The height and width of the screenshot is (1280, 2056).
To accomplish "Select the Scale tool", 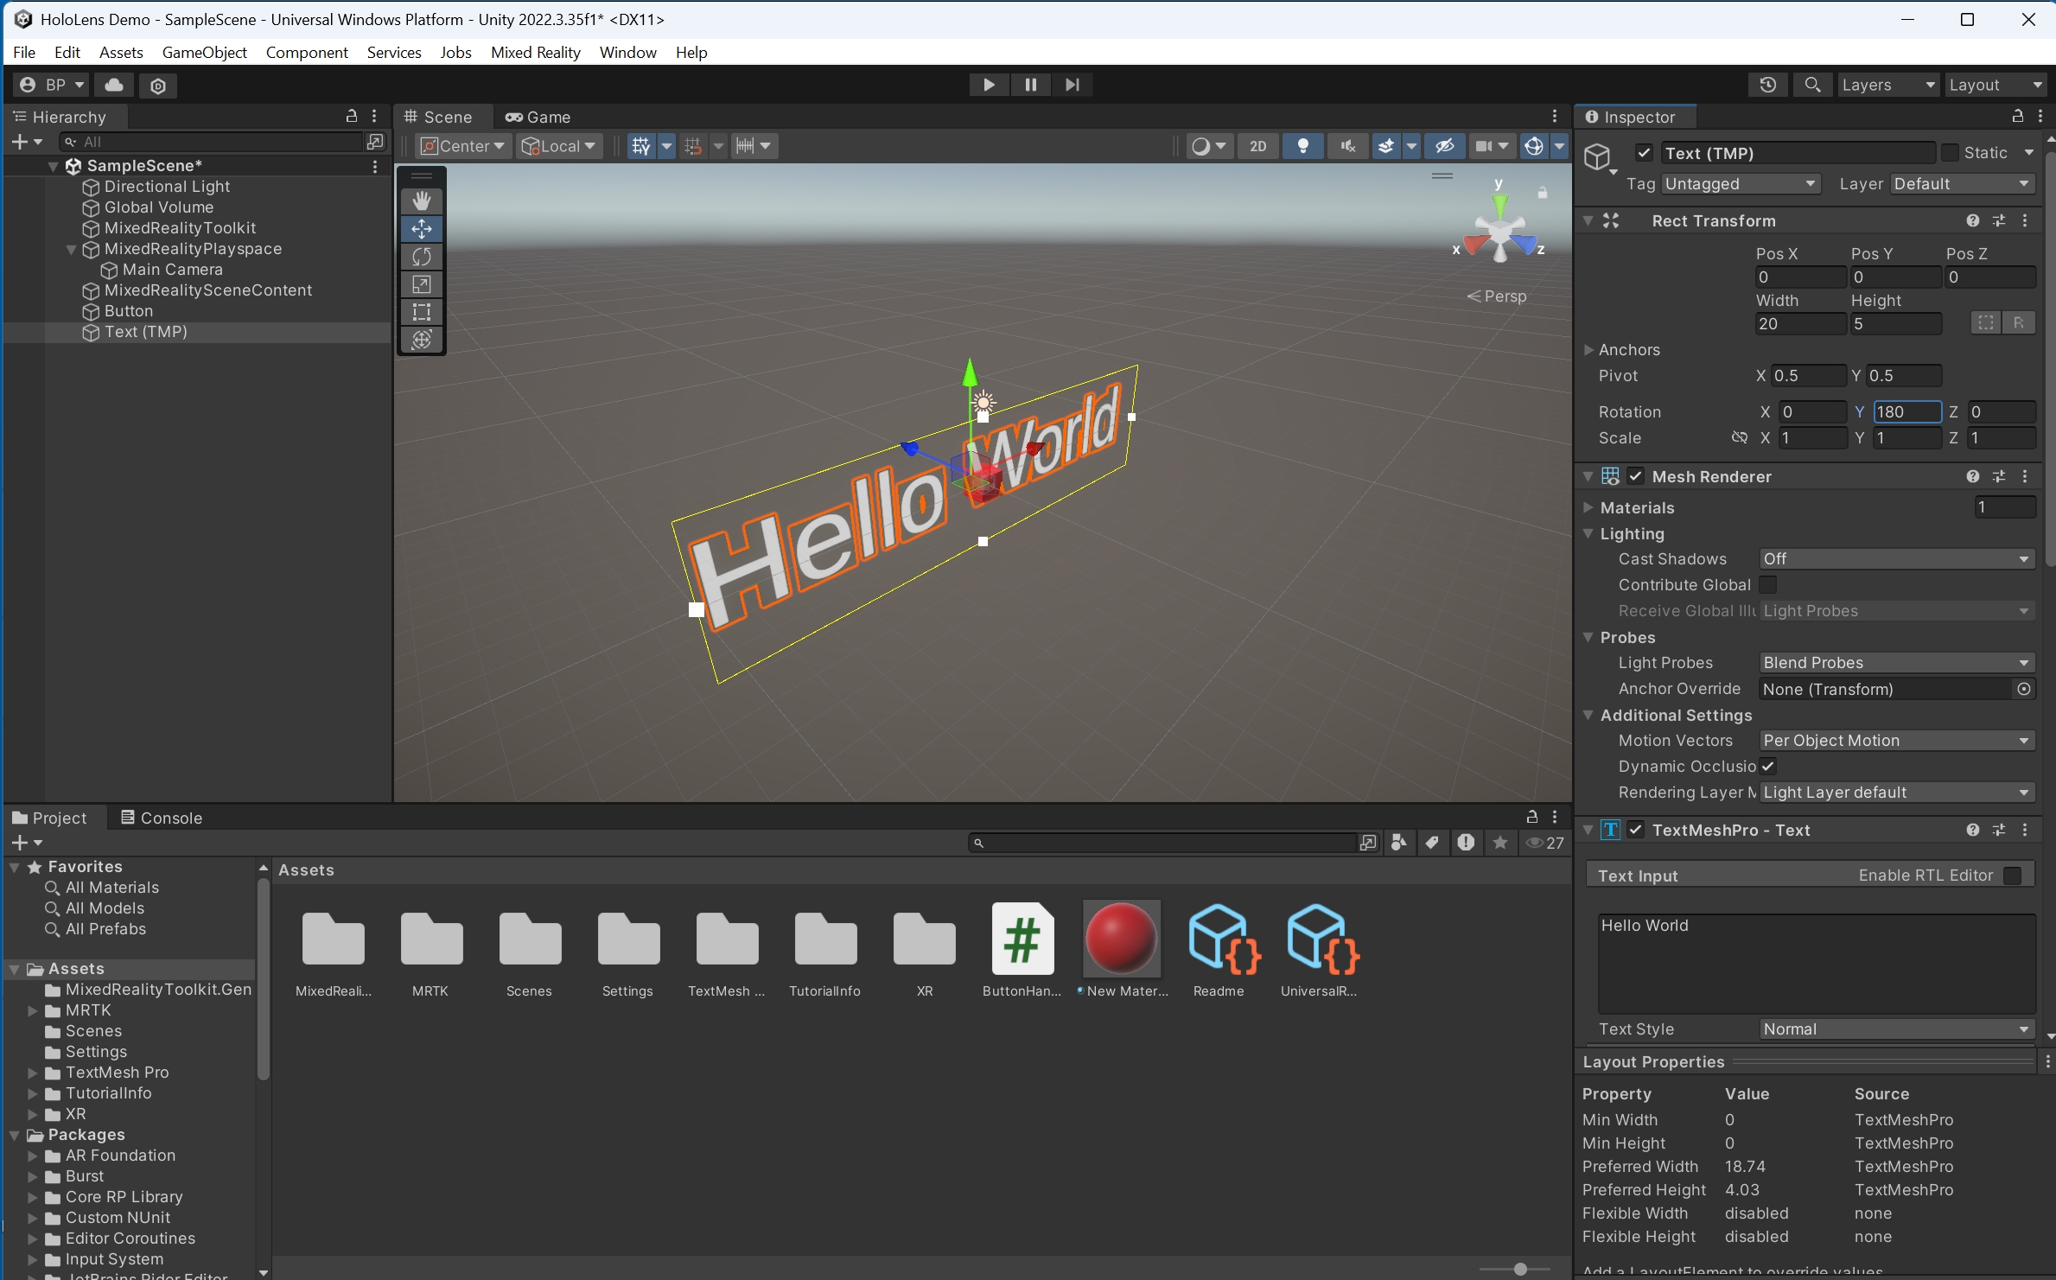I will [421, 284].
